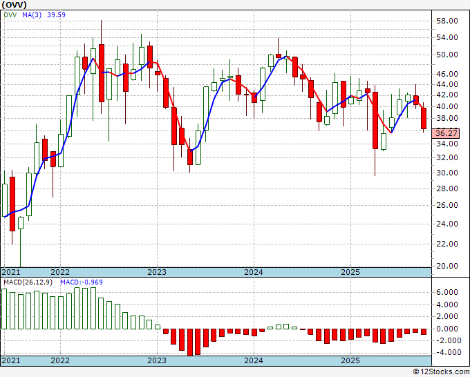Click the 34.00 price axis label
Viewport: 470px width, 377px height.
(447, 144)
